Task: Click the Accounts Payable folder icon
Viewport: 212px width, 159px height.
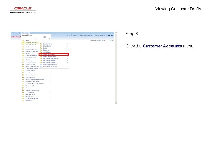Action: click(x=23, y=45)
